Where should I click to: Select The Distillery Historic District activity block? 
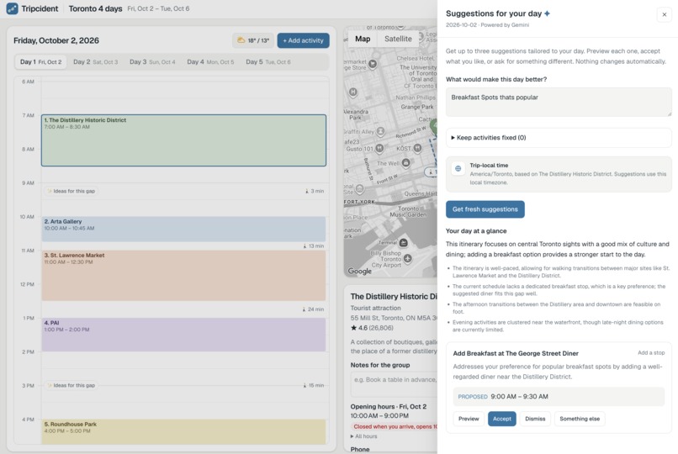coord(183,140)
